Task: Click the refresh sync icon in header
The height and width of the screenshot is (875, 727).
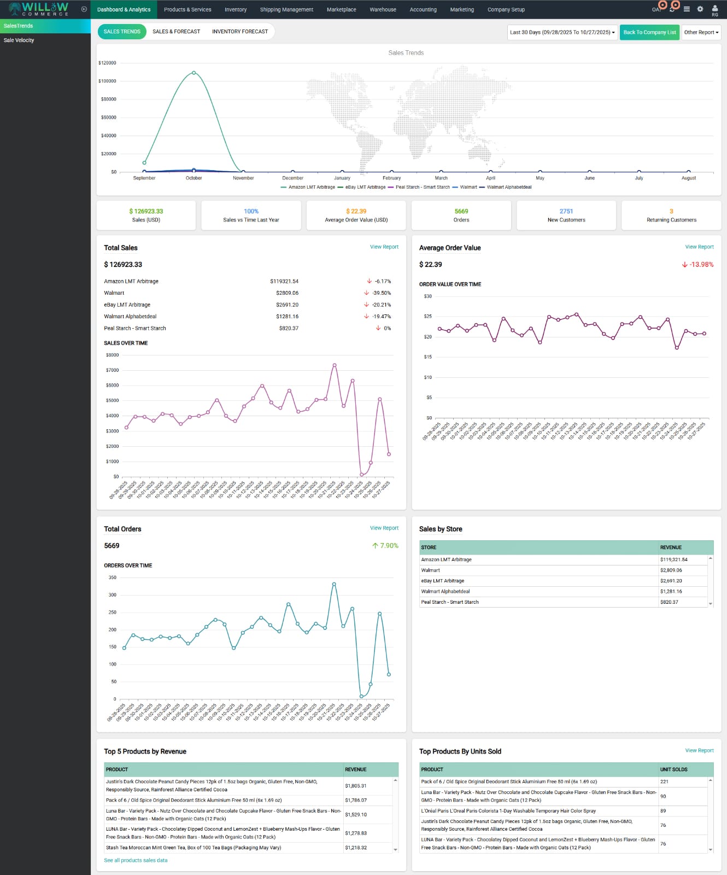Action: [x=672, y=9]
